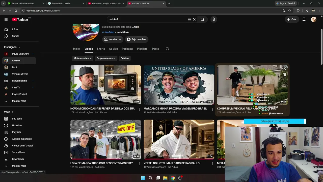Expand channel description with ...mais
This screenshot has height=182, width=323.
tap(135, 27)
